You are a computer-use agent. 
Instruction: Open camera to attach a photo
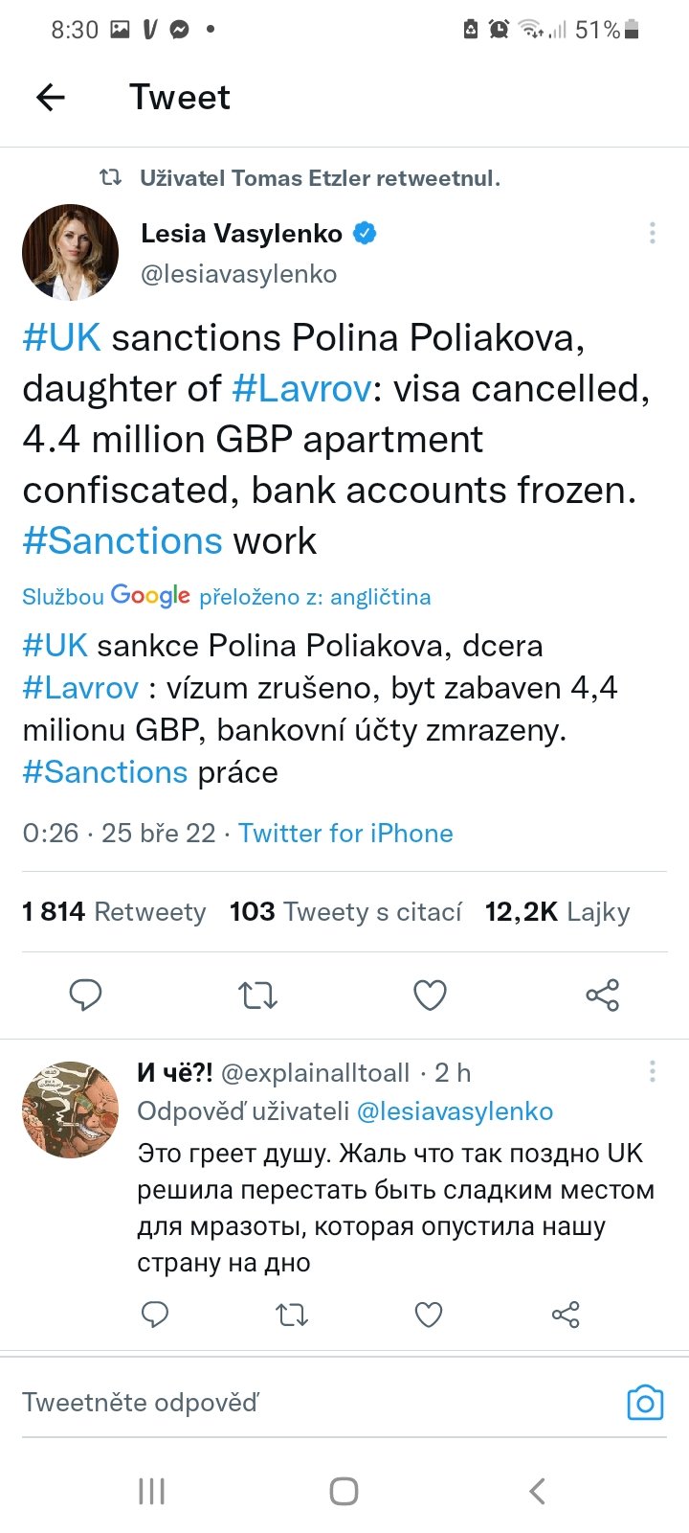[x=645, y=1403]
